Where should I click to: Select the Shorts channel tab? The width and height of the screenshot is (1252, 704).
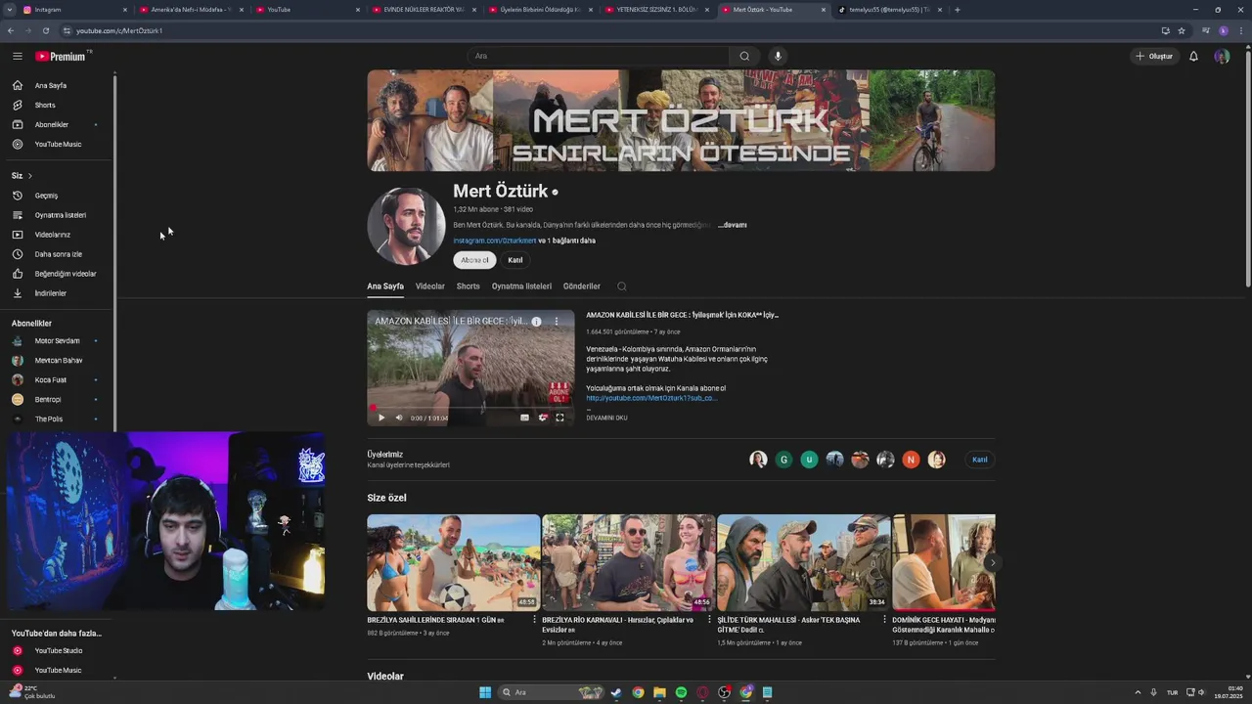coord(469,286)
